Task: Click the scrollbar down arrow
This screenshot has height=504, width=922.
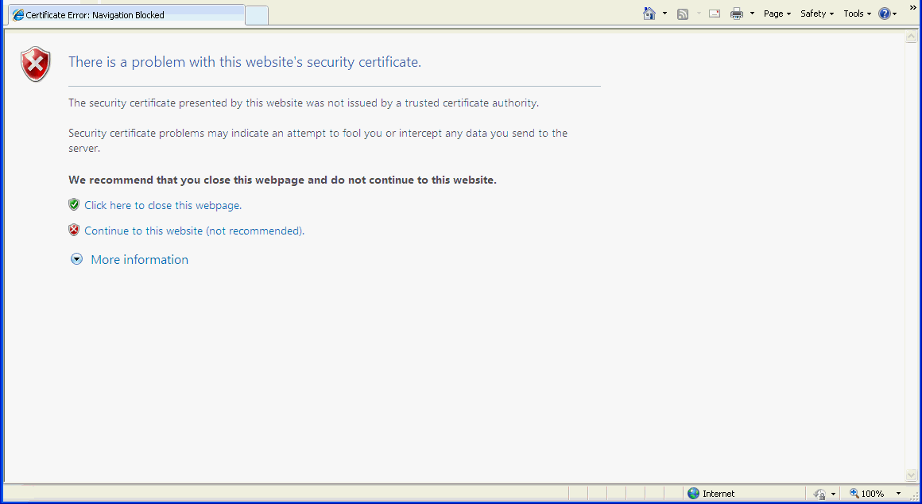Action: point(912,475)
